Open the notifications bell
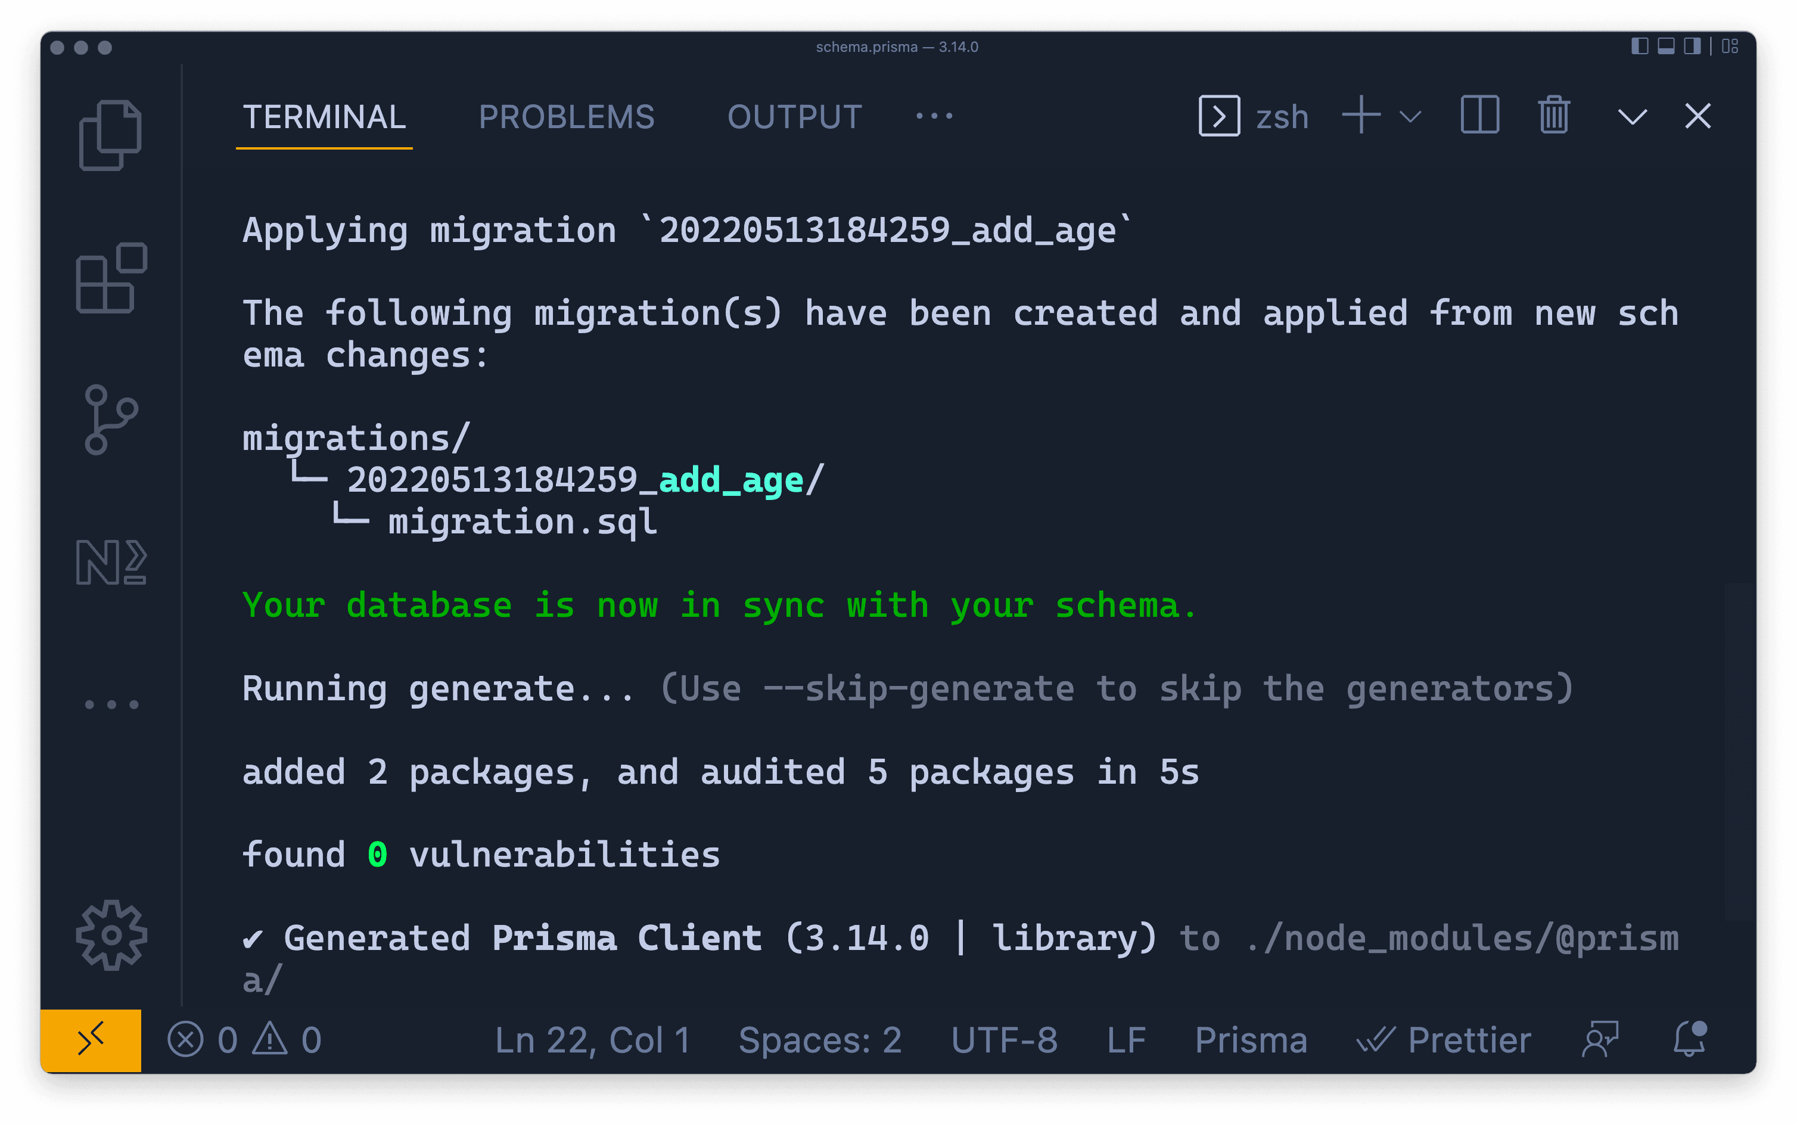 pos(1689,1039)
